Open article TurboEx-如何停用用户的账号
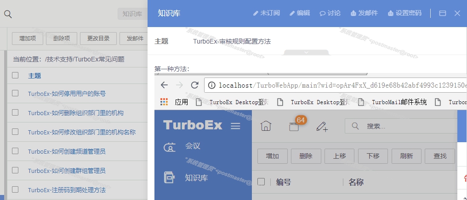467x200 pixels. (67, 94)
